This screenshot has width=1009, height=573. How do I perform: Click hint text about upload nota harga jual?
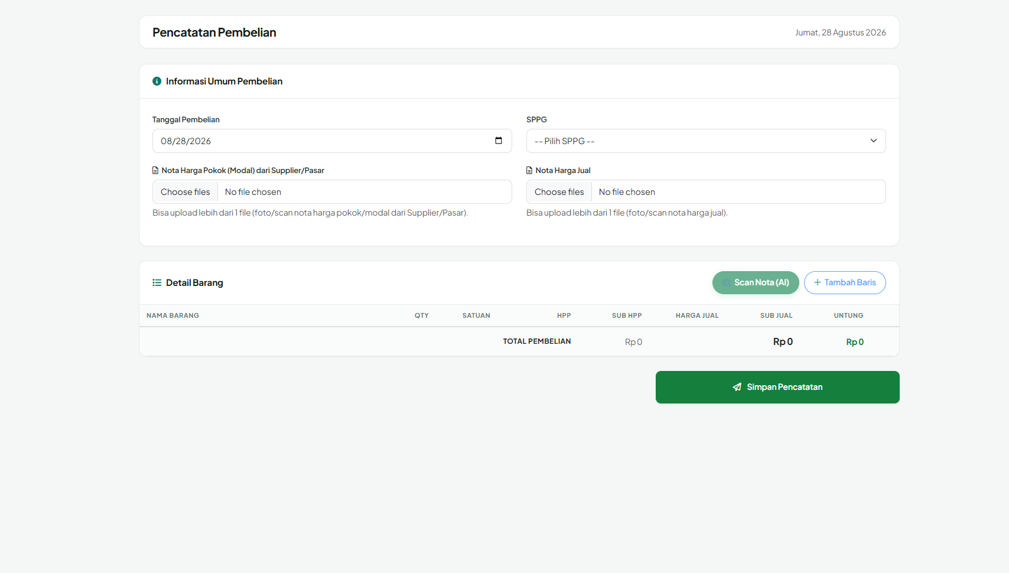(627, 213)
